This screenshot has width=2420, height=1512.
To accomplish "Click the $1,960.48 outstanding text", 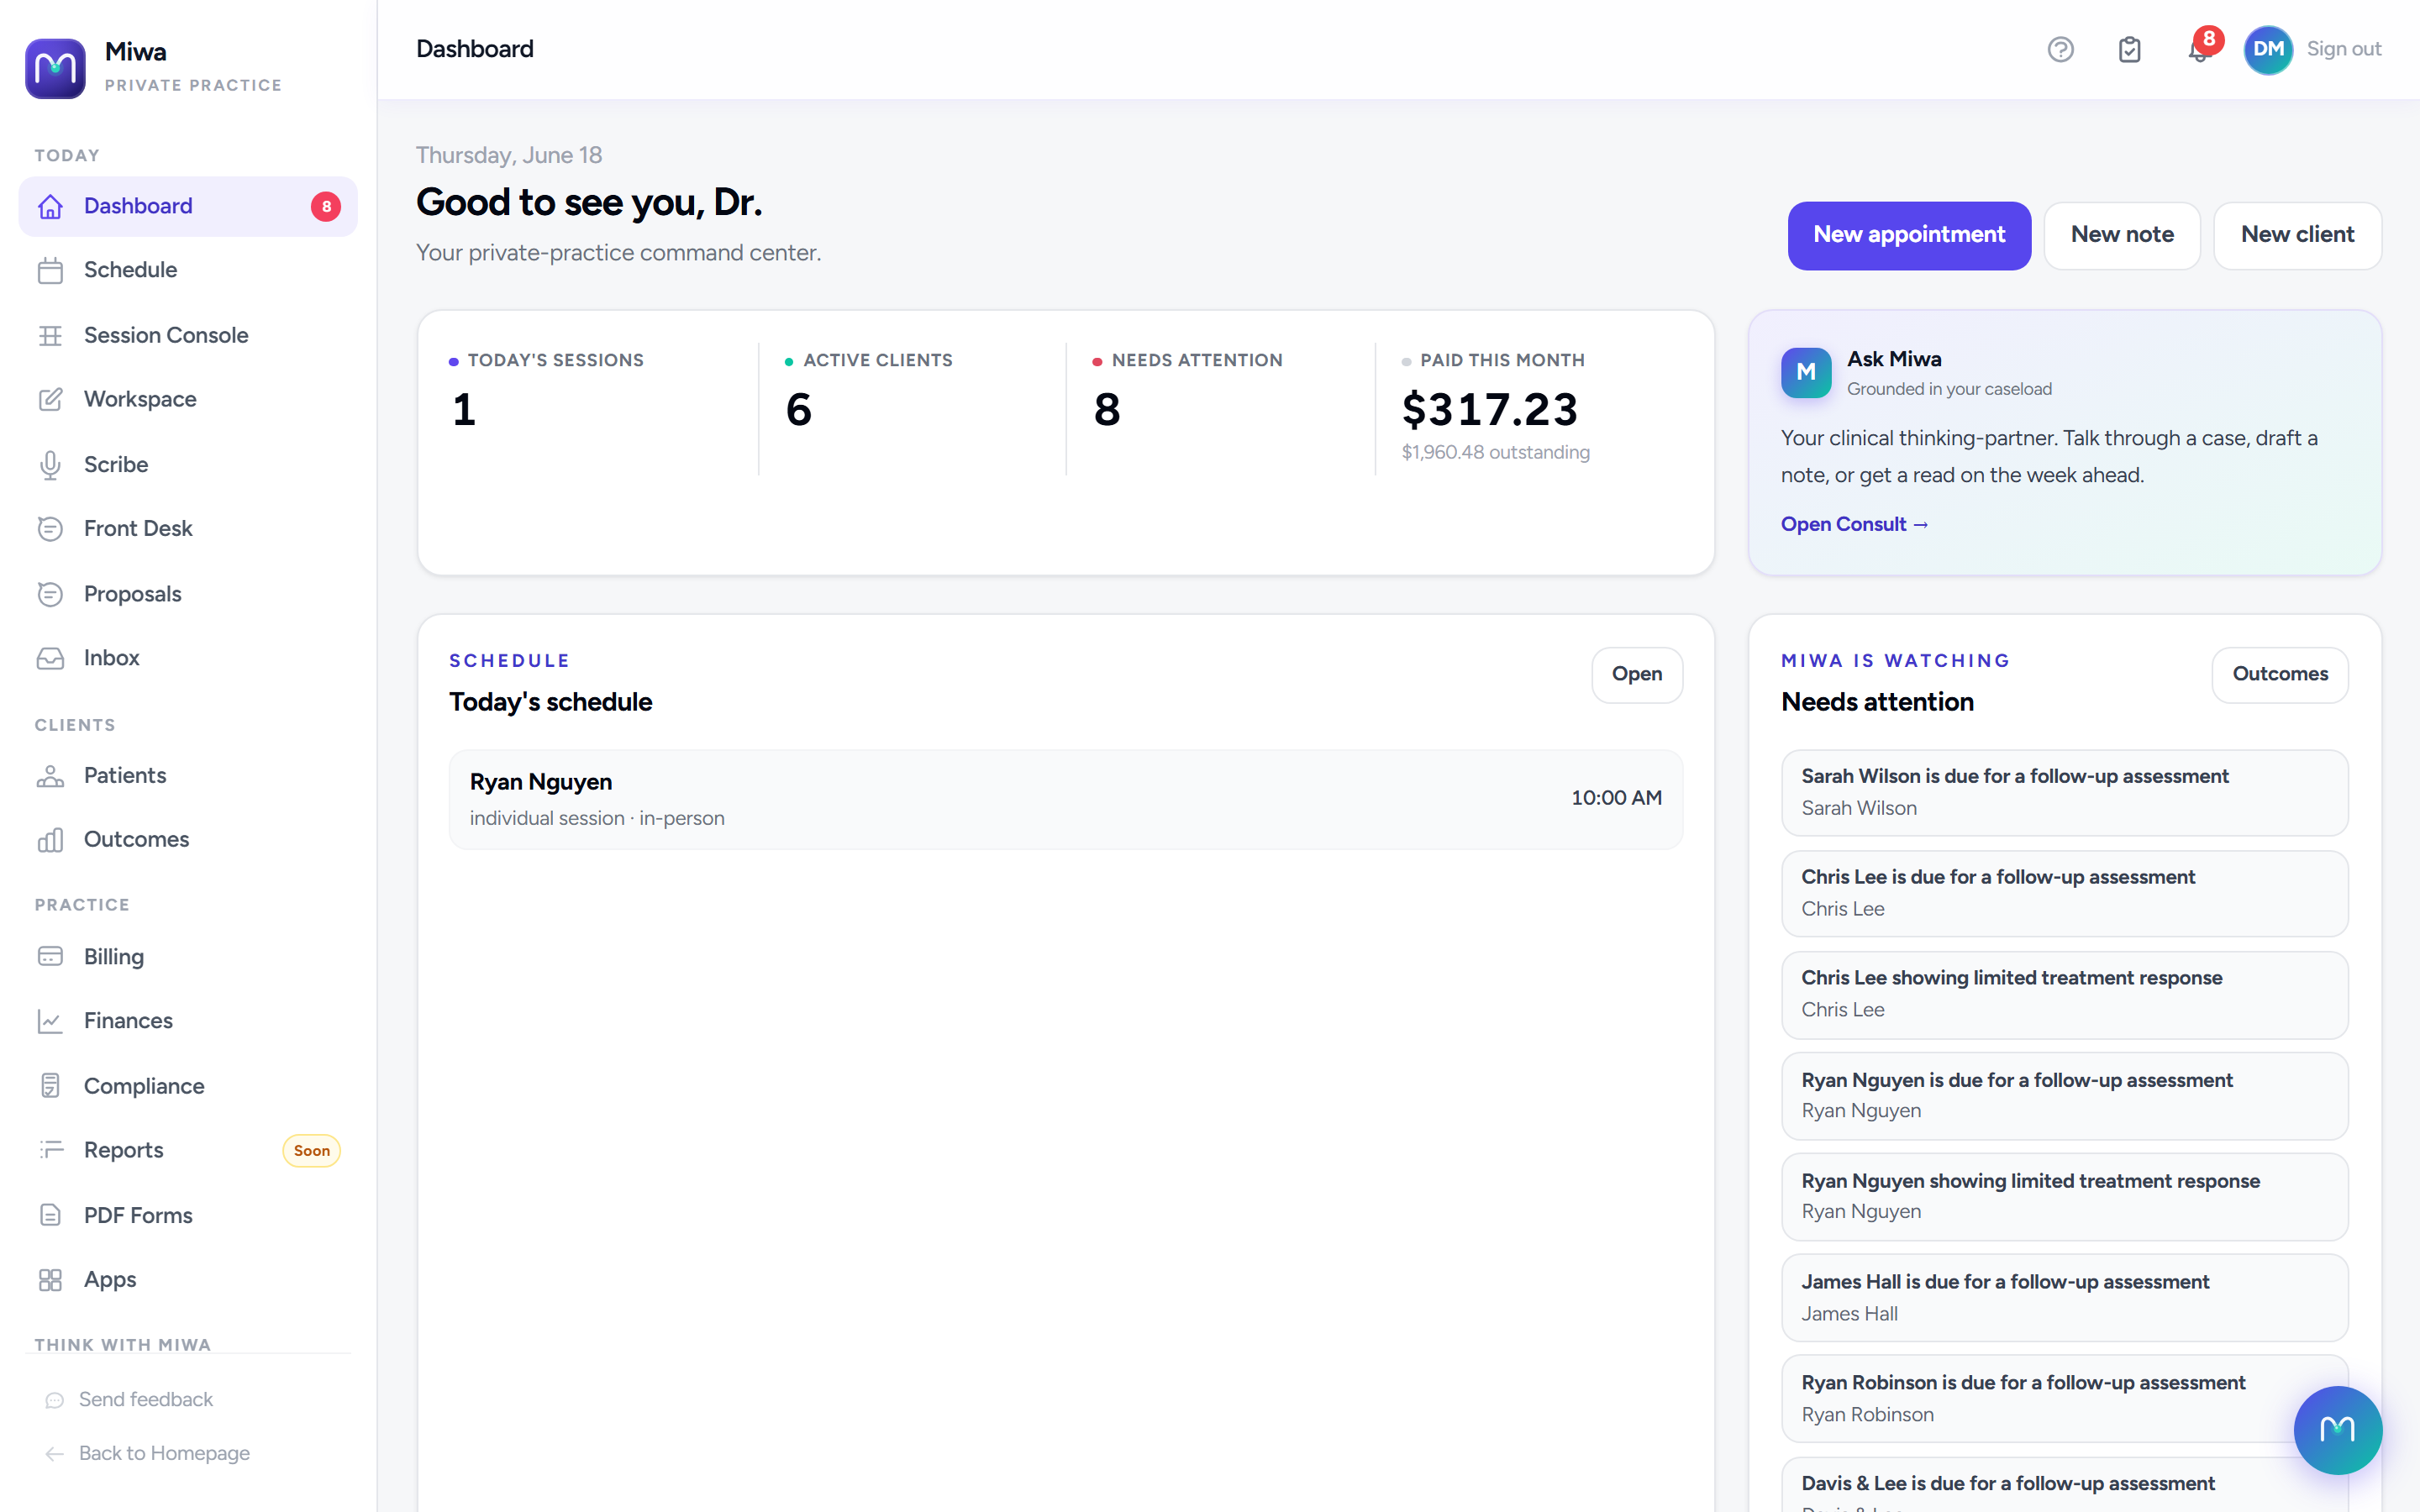I will pos(1496,453).
